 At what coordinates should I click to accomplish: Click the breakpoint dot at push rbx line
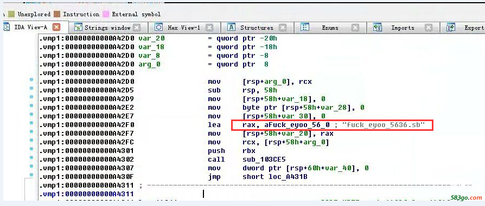point(31,149)
